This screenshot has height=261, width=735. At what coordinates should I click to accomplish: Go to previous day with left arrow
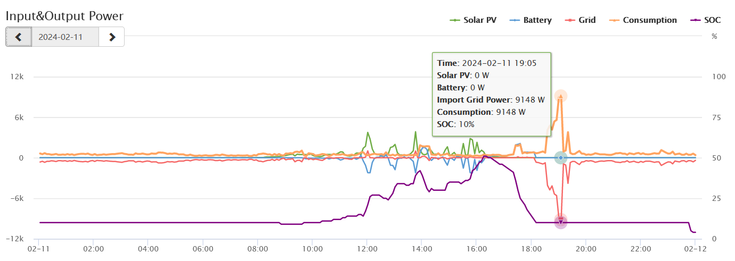coord(19,37)
